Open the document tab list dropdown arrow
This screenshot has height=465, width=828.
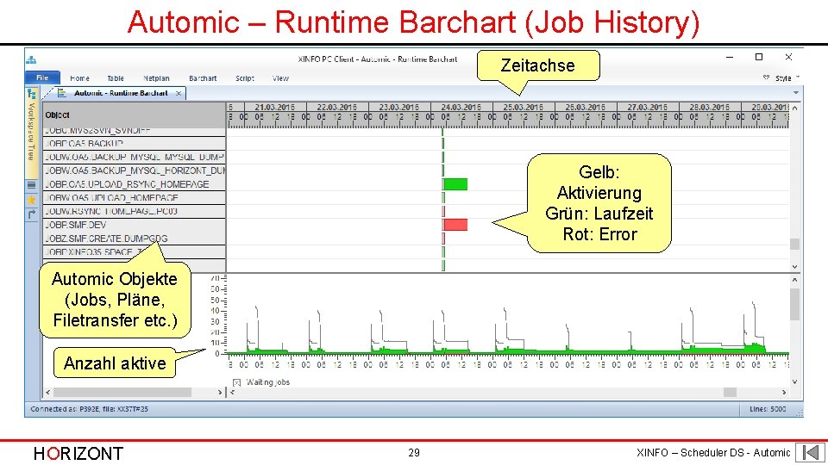tap(796, 93)
